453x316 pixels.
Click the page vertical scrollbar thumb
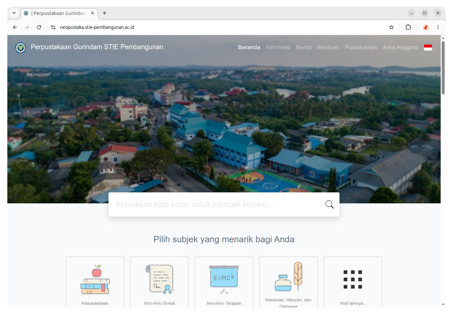click(443, 68)
